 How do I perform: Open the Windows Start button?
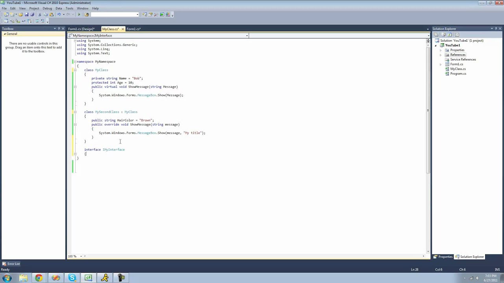pos(7,278)
